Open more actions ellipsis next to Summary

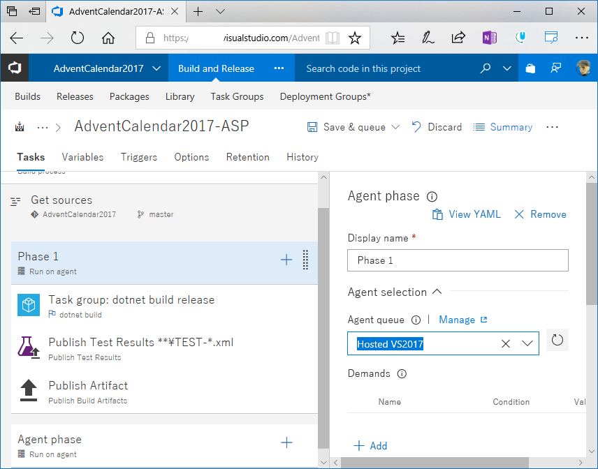552,127
